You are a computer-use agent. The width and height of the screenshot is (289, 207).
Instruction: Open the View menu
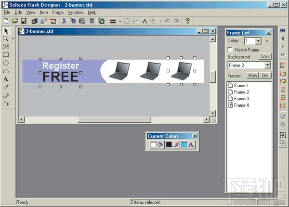pos(31,13)
